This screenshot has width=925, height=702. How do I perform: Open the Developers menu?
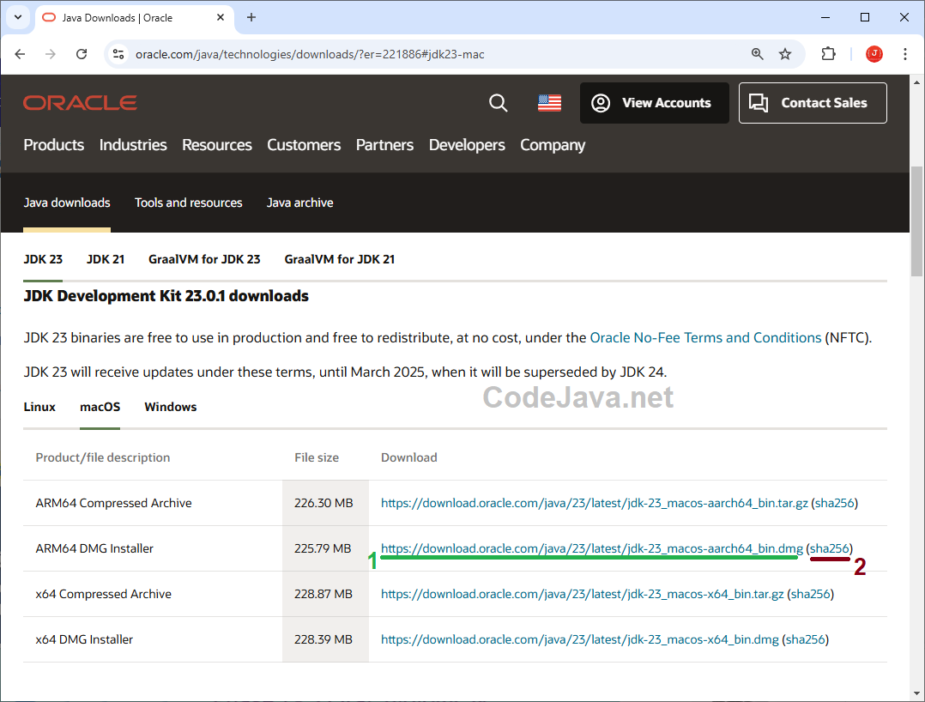point(467,145)
